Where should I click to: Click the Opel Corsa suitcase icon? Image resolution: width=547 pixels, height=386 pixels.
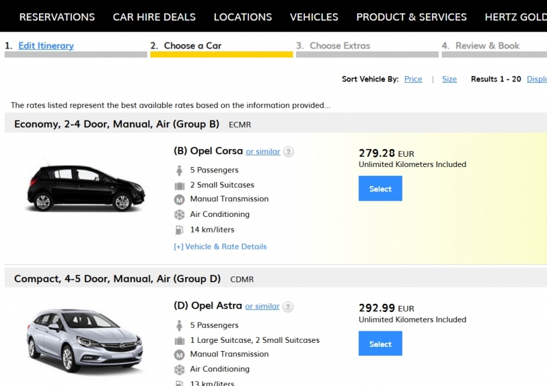click(x=179, y=185)
